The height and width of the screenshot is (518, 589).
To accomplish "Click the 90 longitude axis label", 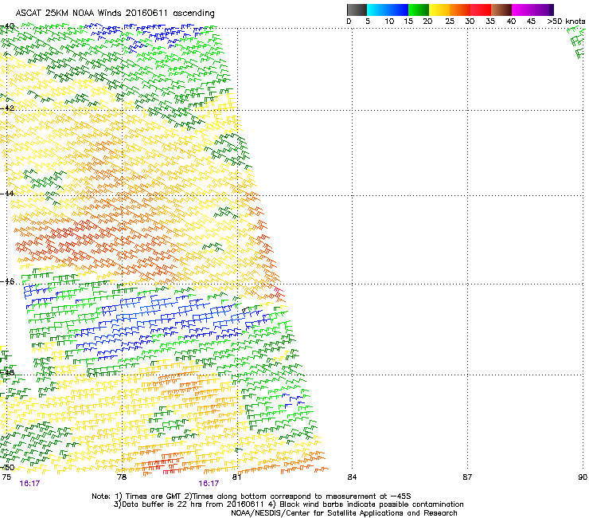I will coord(583,477).
